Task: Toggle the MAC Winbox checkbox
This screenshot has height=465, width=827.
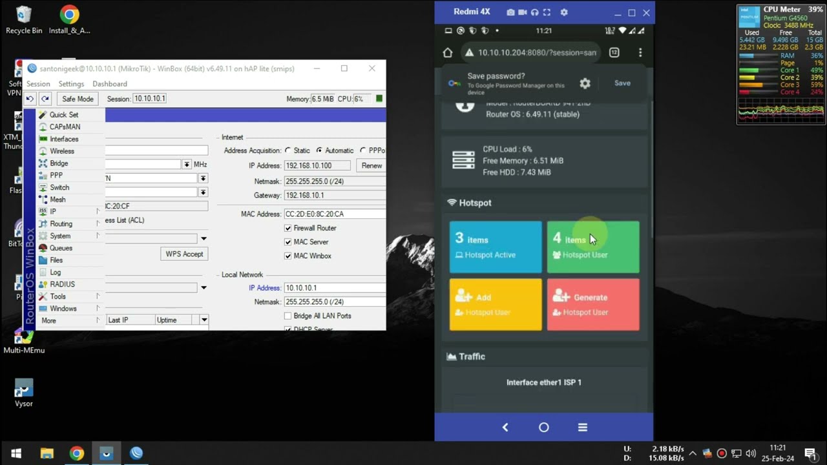Action: point(288,256)
